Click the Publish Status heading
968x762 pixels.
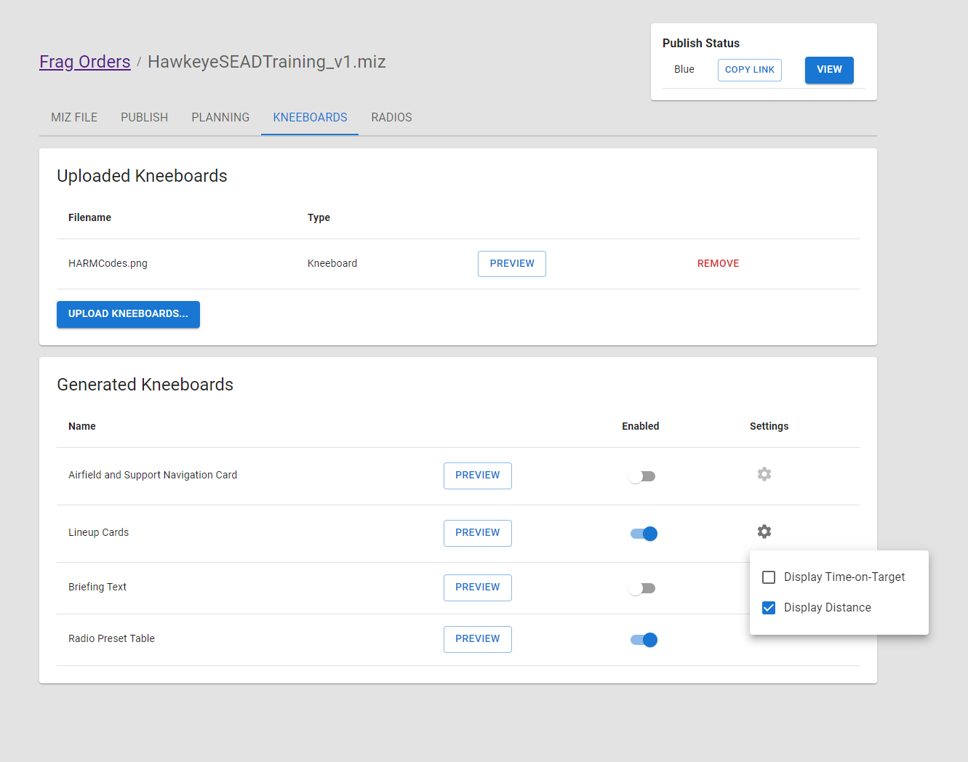coord(701,43)
